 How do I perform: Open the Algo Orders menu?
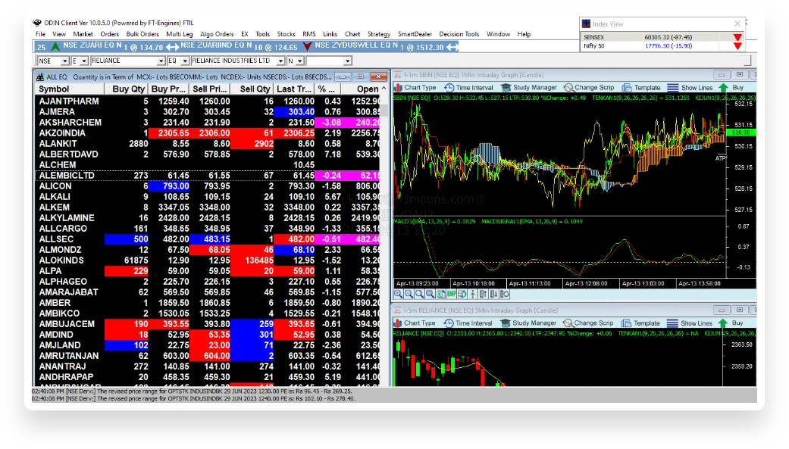tap(217, 34)
